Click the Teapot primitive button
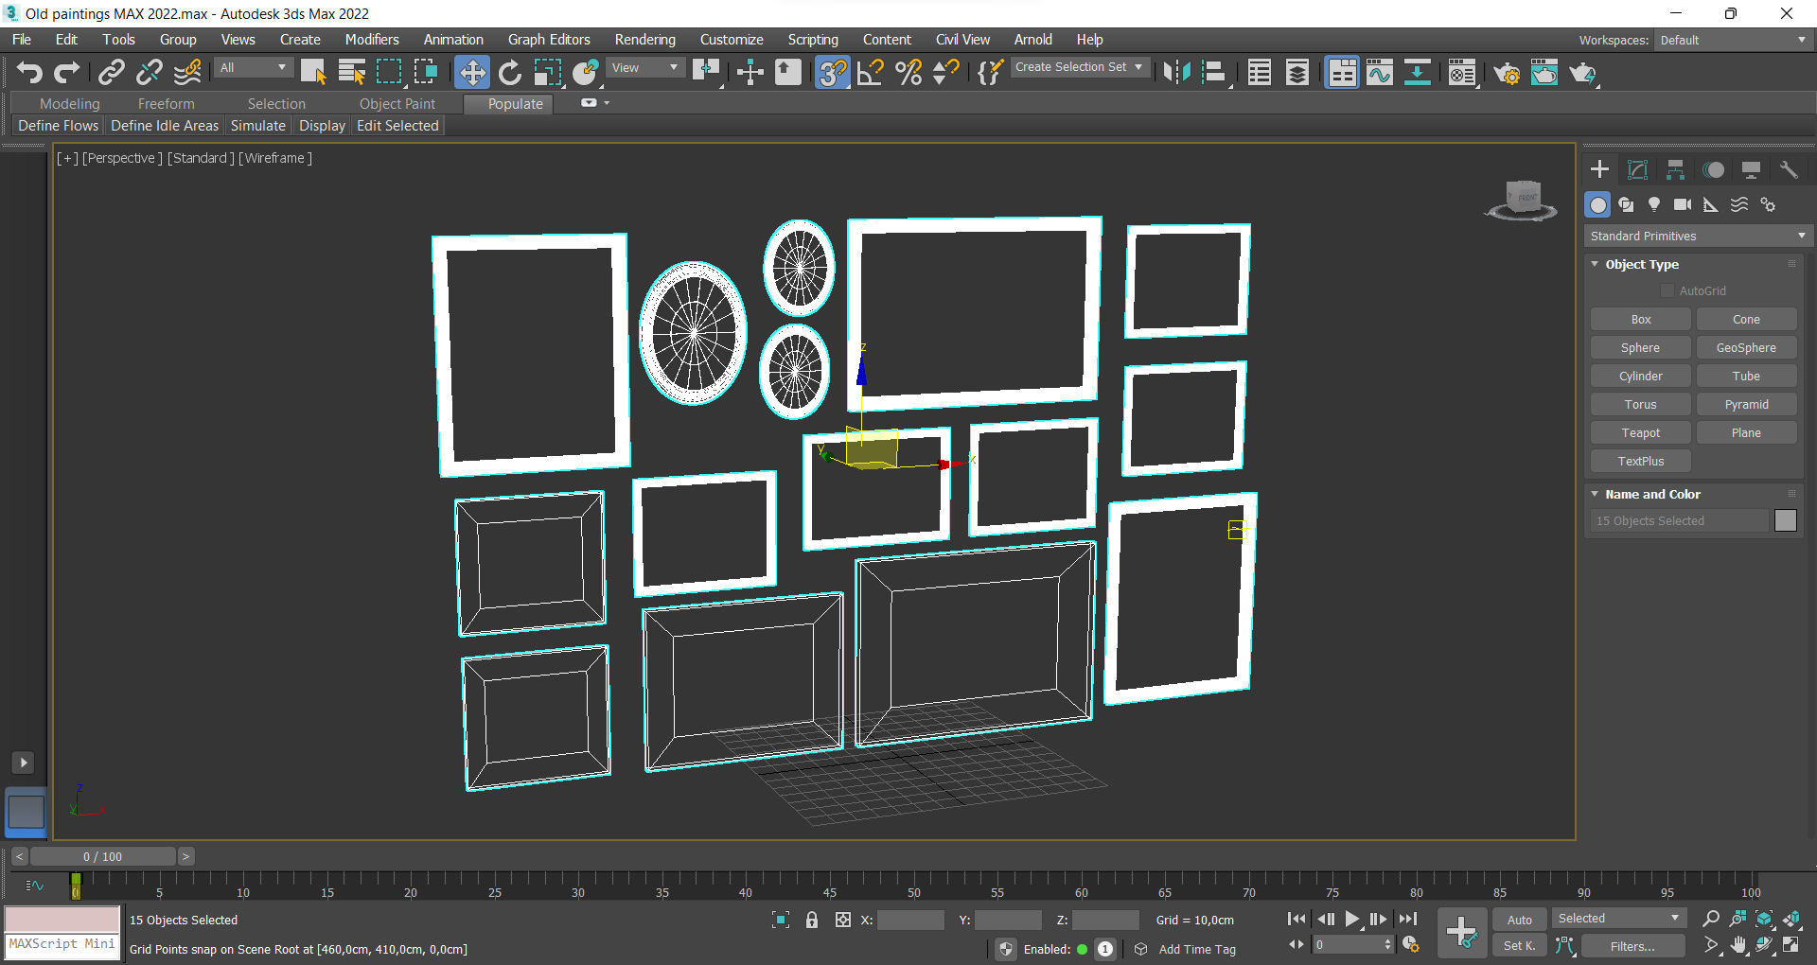The image size is (1817, 965). 1640,432
